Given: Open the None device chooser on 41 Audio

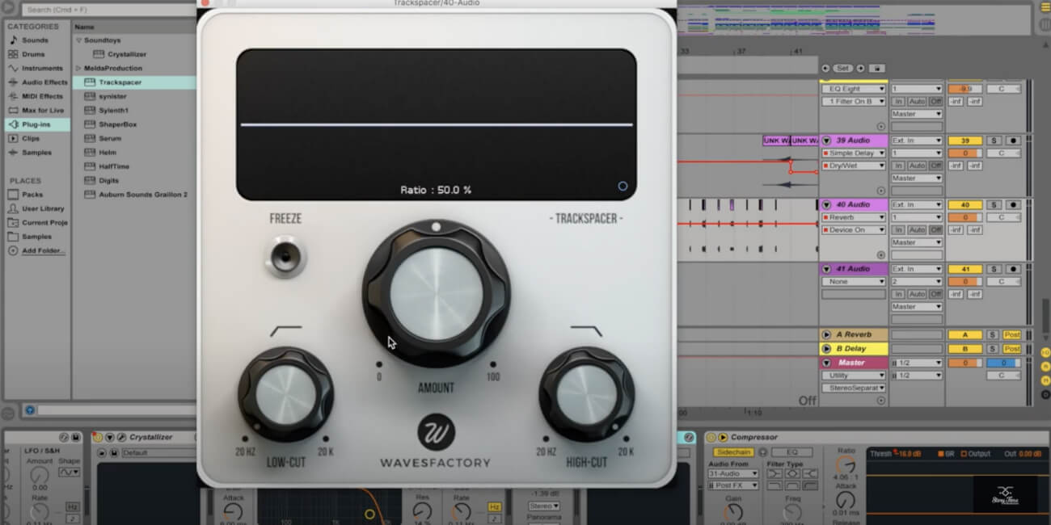Looking at the screenshot, I should coord(854,282).
